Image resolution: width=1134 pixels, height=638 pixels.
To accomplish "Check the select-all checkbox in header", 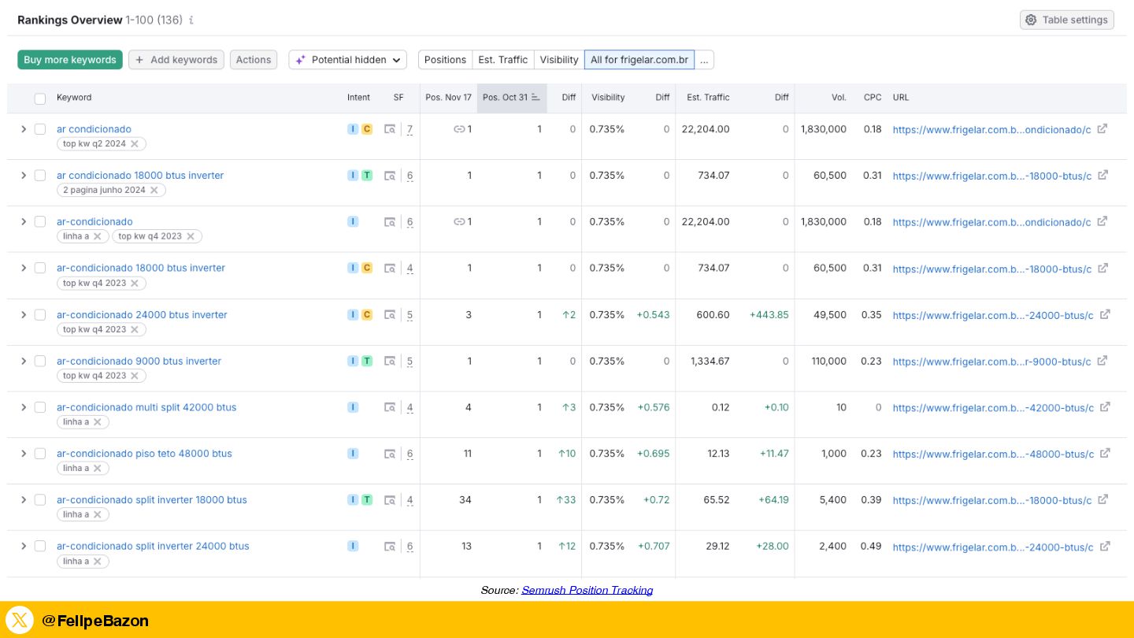I will tap(40, 98).
